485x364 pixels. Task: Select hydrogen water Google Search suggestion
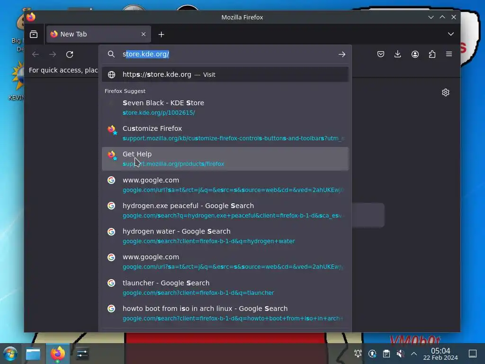[225, 236]
